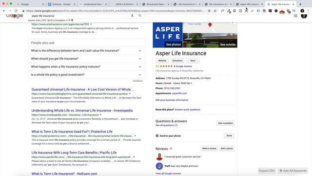Click the map location pin
The height and width of the screenshot is (176, 312).
[210, 25]
